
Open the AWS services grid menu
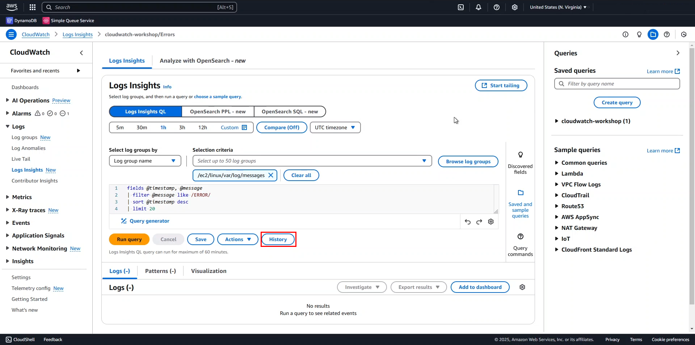[x=33, y=7]
